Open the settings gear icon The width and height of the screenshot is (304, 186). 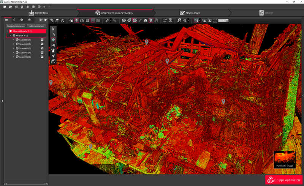[x=22, y=7]
